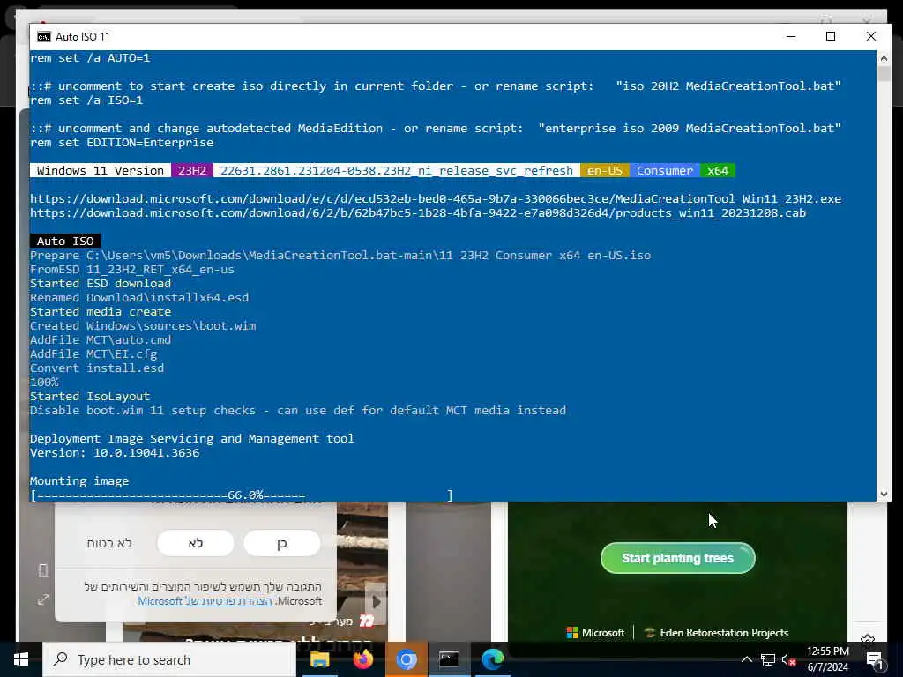The width and height of the screenshot is (903, 677).
Task: Click the Auto ISO 11 console title icon
Action: coord(44,37)
